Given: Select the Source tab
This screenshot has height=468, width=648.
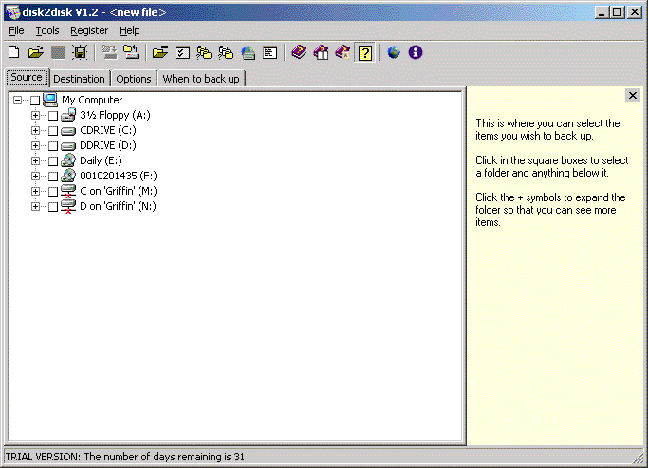Looking at the screenshot, I should coord(27,77).
